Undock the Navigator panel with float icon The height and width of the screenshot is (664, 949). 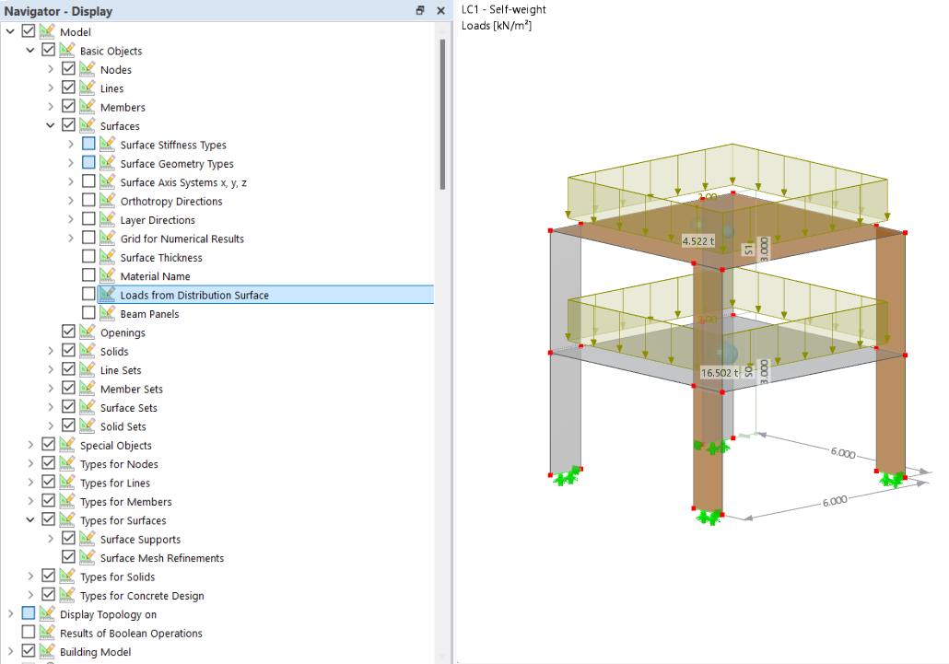pyautogui.click(x=420, y=10)
